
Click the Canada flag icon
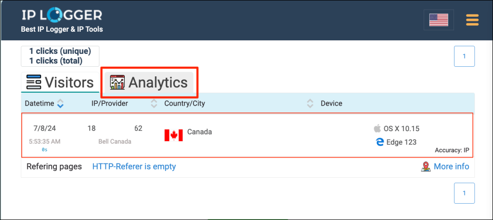pos(173,135)
